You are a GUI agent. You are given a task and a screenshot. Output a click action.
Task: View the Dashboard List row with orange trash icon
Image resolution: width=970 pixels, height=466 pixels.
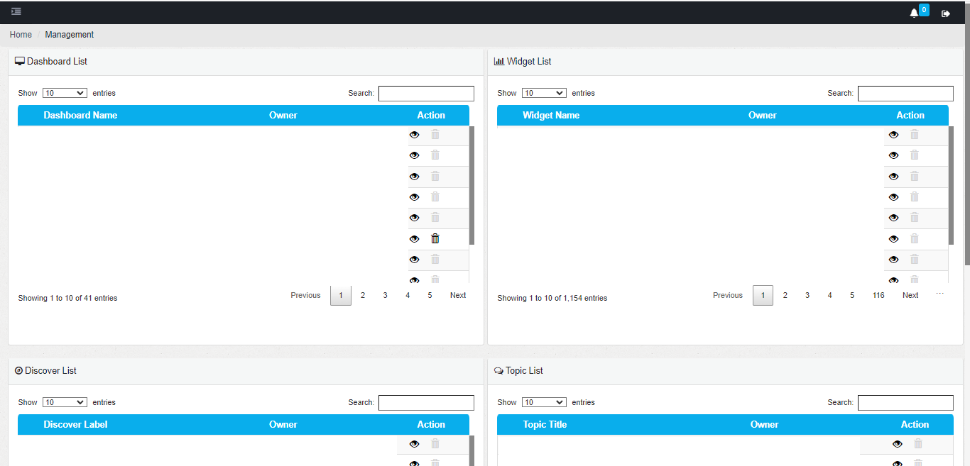[415, 239]
